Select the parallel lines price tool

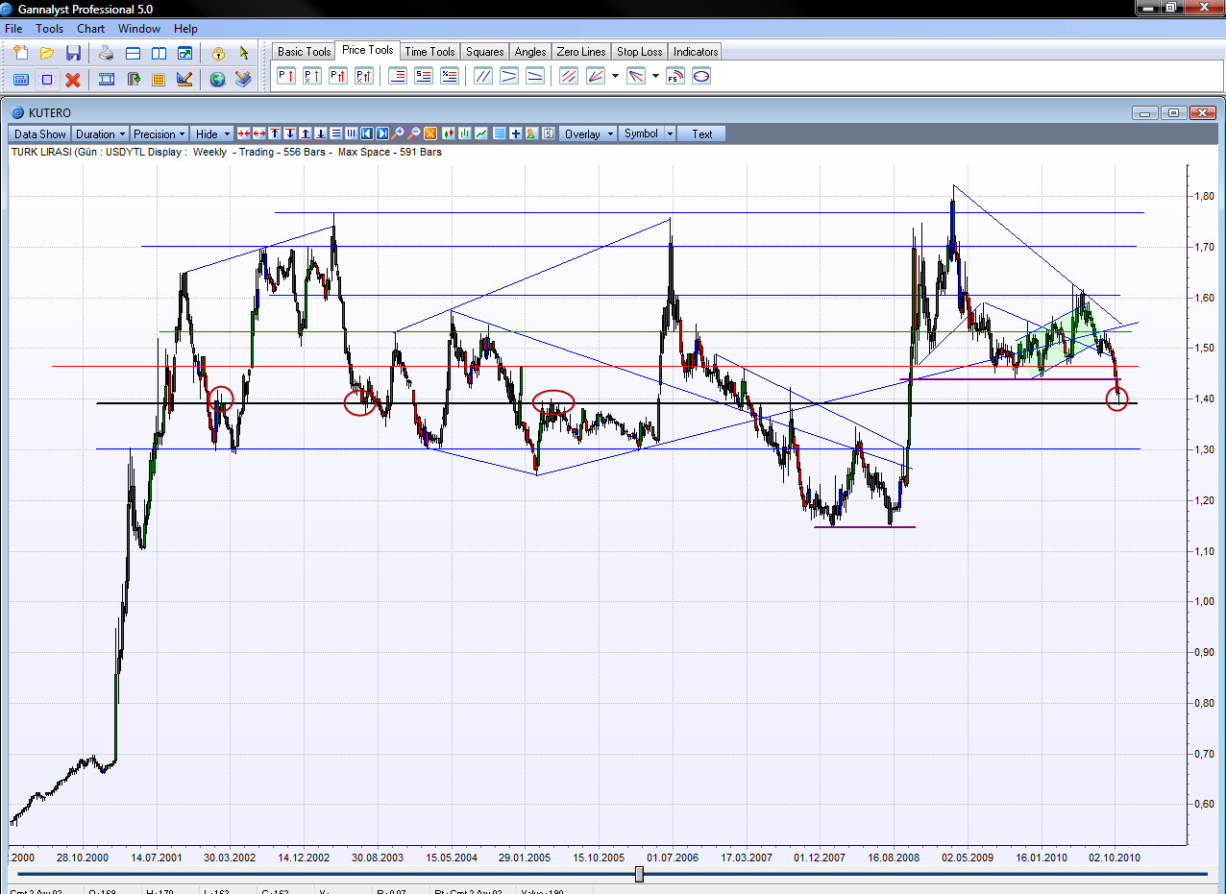483,76
